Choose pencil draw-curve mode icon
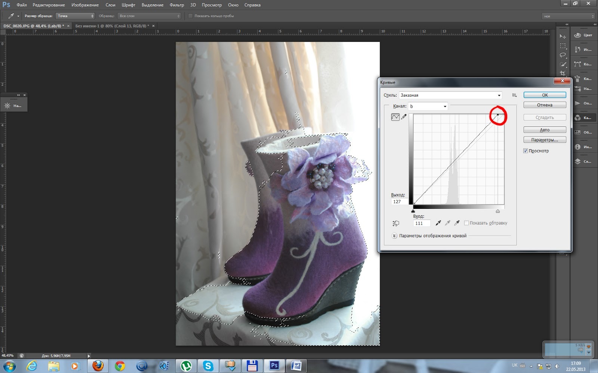Image resolution: width=598 pixels, height=373 pixels. [404, 117]
